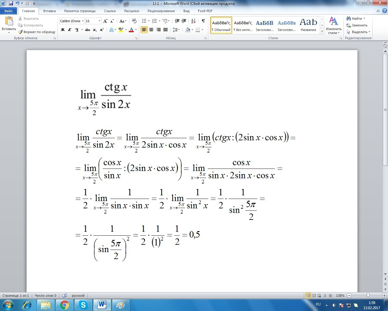
Task: Select the 'Без интервала' style
Action: (243, 25)
